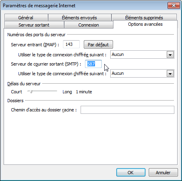This screenshot has width=182, height=181.
Task: Close the Paramètres de messagerie Internet dialog
Action: 174,6
